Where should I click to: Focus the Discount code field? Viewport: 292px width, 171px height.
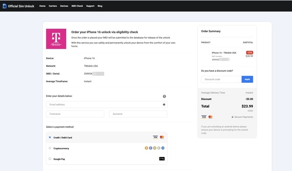point(221,79)
